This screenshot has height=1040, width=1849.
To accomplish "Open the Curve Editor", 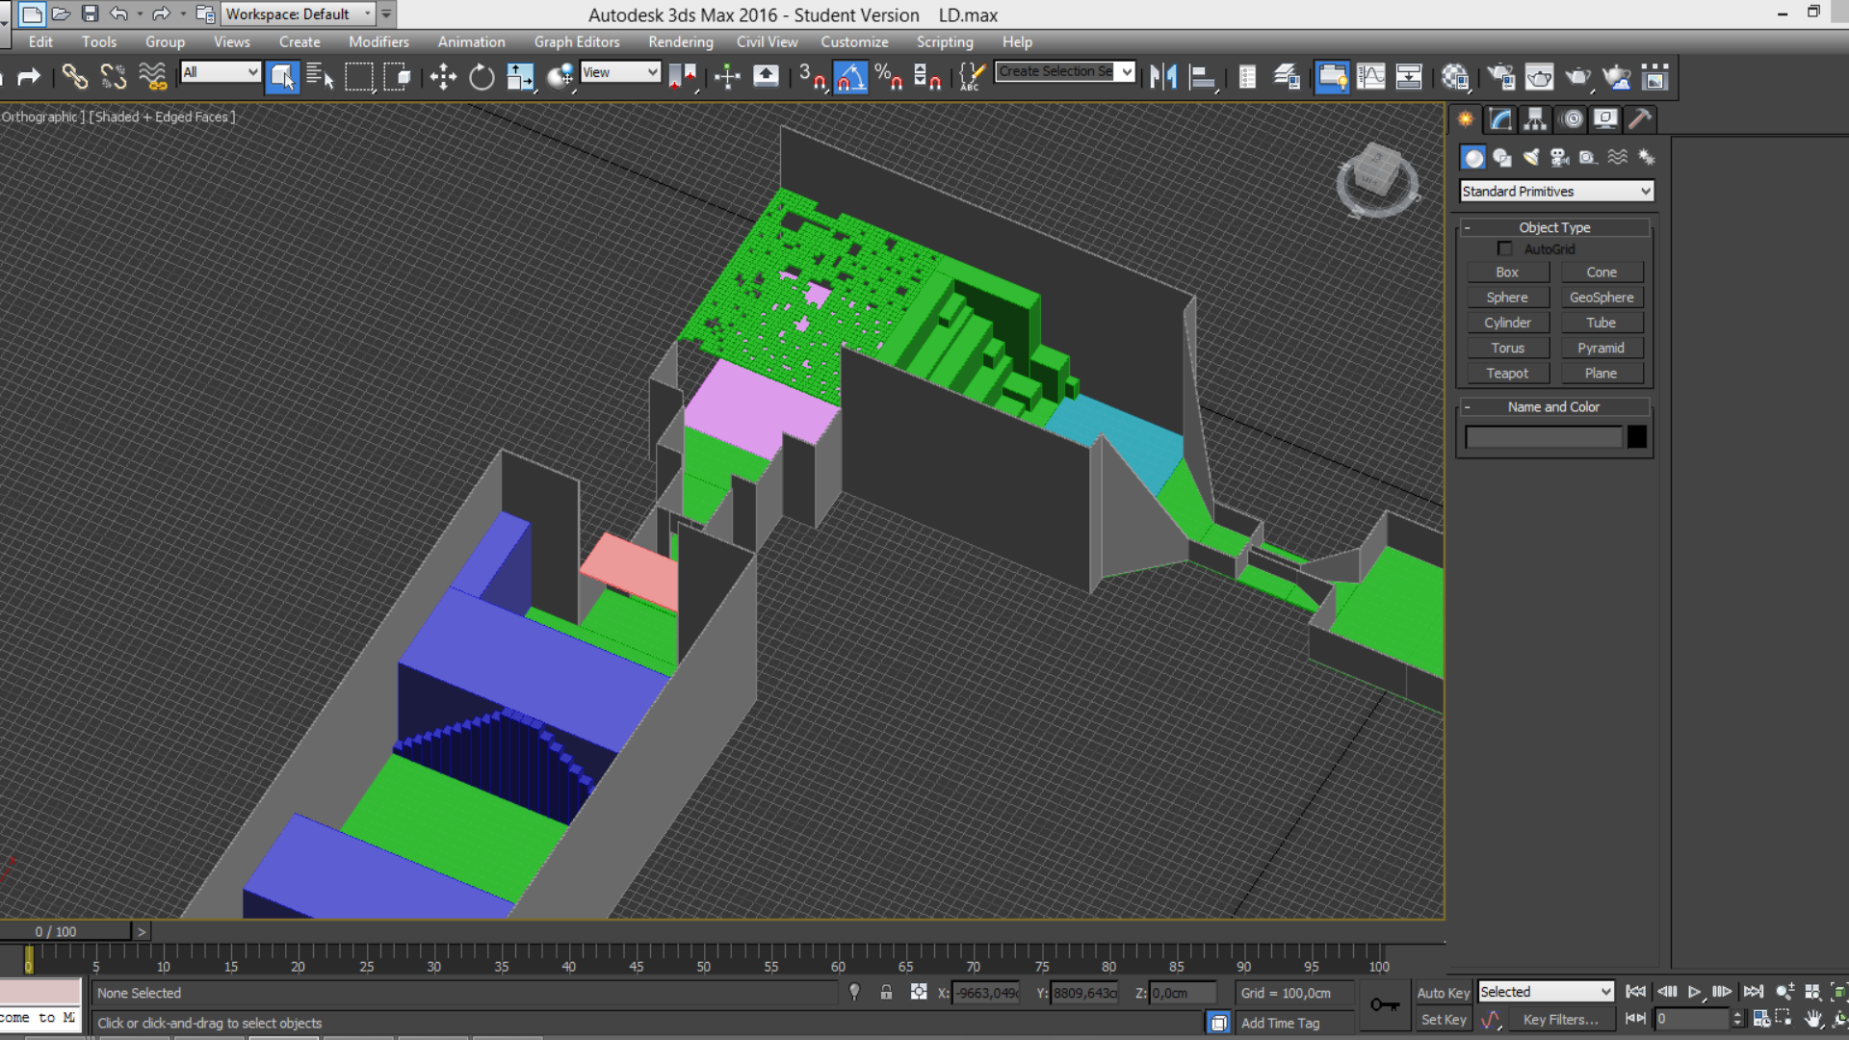I will point(1370,76).
